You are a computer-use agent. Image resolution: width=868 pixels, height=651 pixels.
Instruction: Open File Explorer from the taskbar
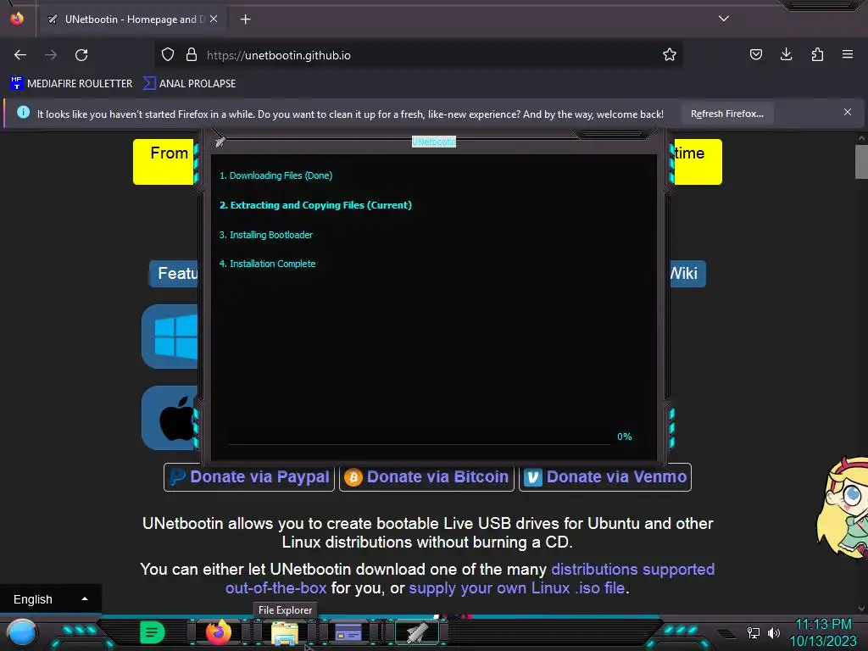point(285,633)
